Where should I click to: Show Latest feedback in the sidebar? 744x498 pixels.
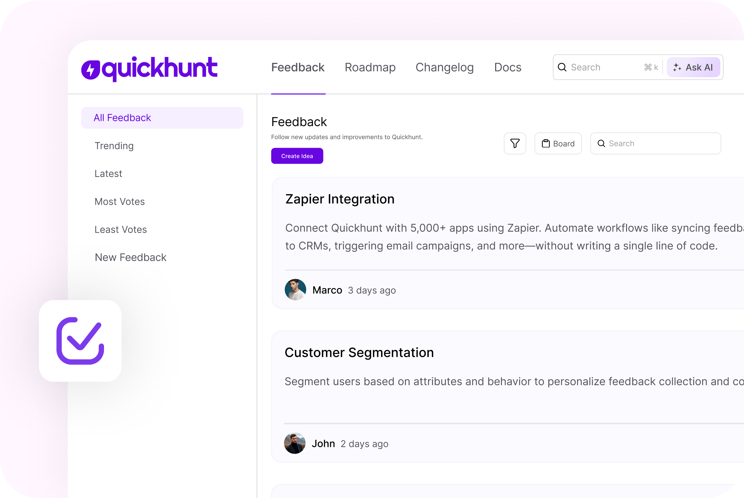(108, 174)
